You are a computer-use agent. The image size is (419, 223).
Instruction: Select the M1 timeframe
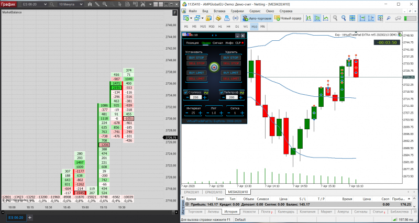(x=186, y=27)
